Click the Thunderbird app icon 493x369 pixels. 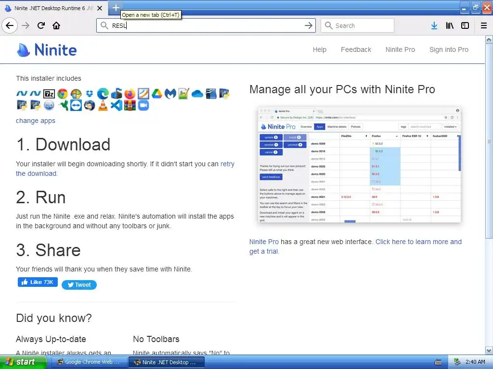(x=90, y=105)
